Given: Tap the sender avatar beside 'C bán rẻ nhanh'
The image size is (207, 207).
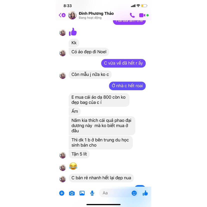Looking at the screenshot, I should [63, 179].
